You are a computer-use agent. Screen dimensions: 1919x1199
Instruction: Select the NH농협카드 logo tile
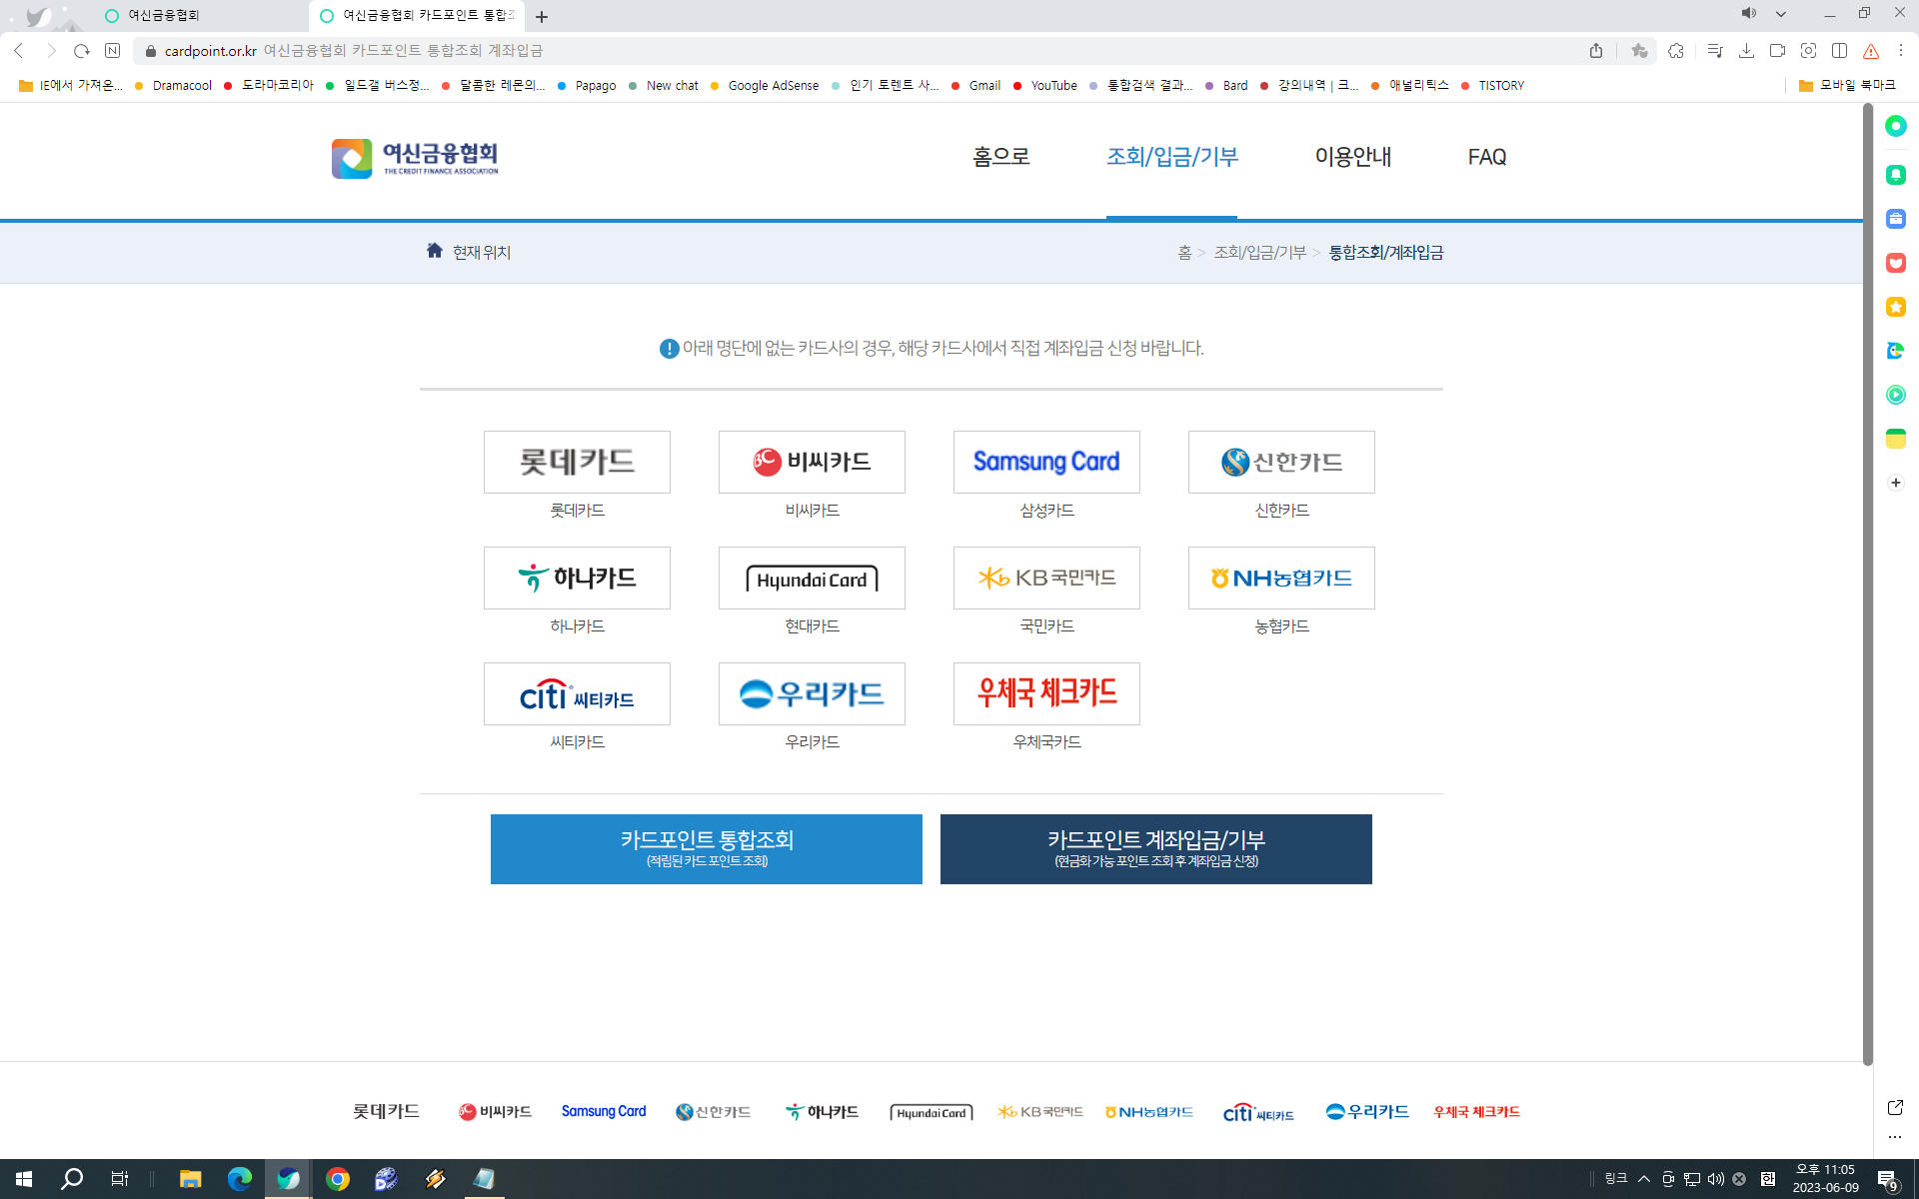(x=1281, y=578)
